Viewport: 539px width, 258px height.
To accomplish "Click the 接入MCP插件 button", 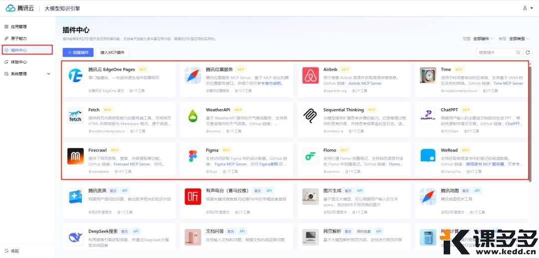I will point(112,52).
